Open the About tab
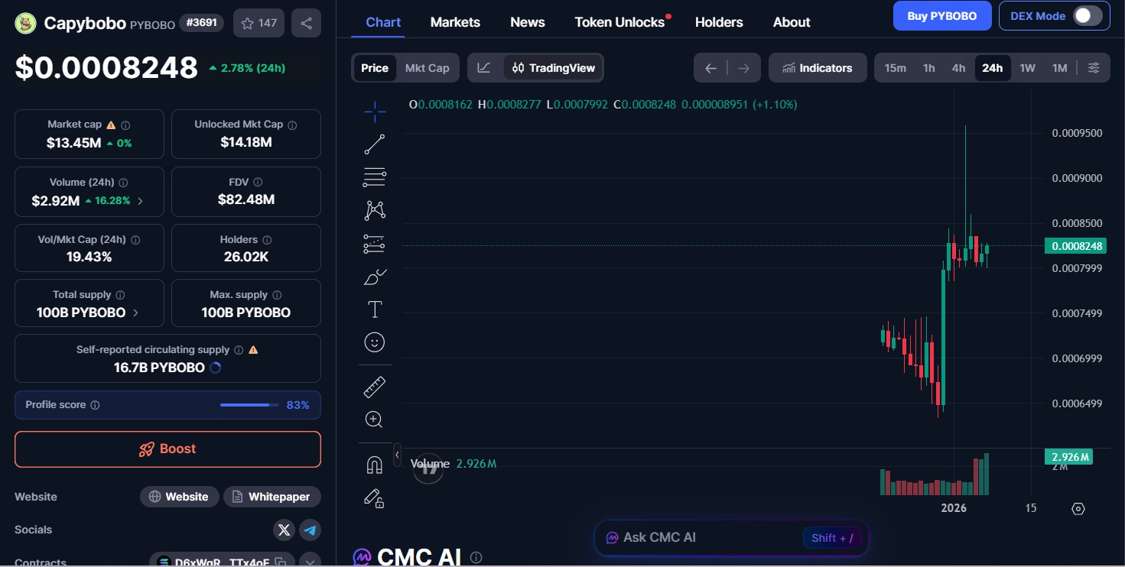This screenshot has height=567, width=1125. pyautogui.click(x=792, y=22)
